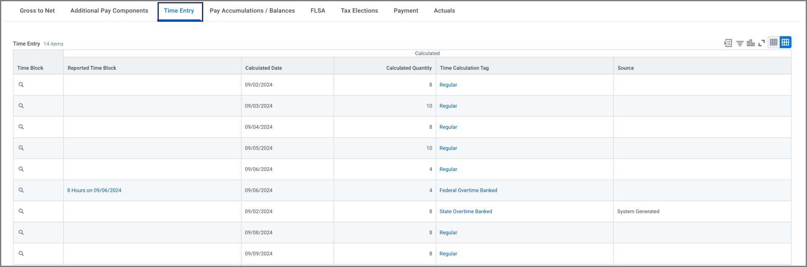Open magnifier for 09/02/2024 Regular row

pyautogui.click(x=21, y=85)
